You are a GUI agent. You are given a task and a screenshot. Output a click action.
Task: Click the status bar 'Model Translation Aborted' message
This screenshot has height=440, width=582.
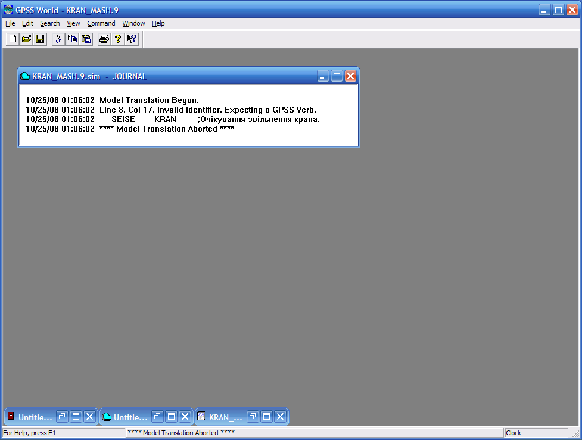click(181, 433)
